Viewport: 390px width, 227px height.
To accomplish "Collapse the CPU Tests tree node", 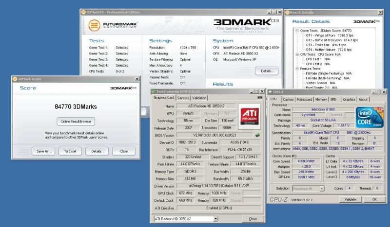I will 297,54.
